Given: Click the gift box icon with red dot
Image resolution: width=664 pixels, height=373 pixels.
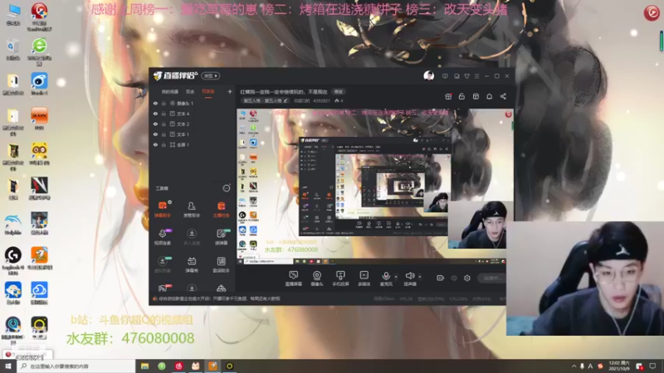Looking at the screenshot, I should click(x=448, y=96).
